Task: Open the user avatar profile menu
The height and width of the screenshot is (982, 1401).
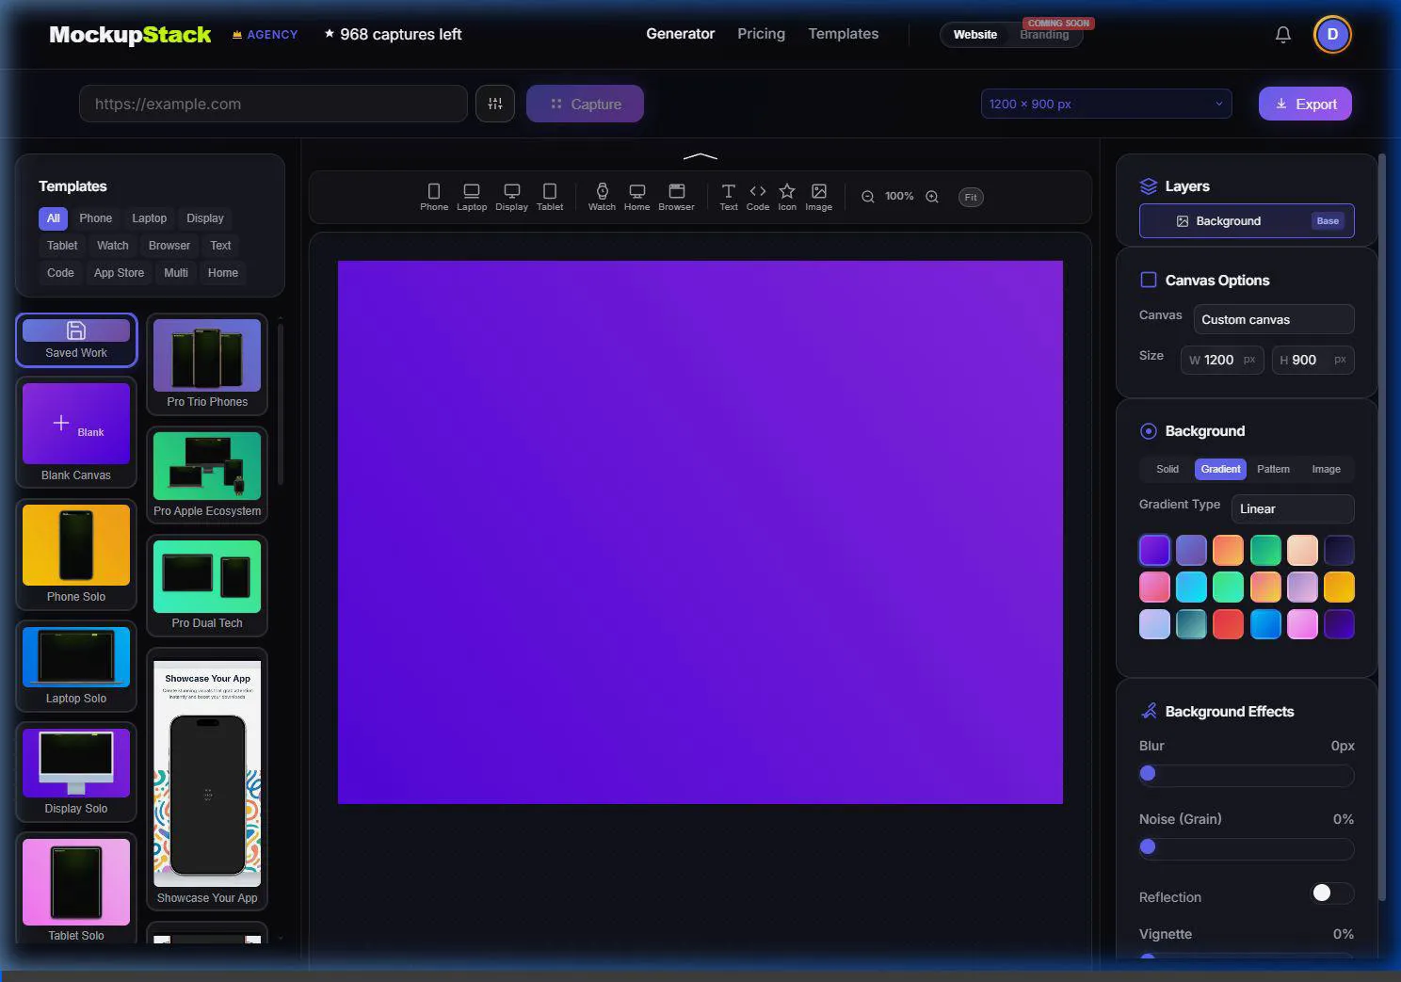Action: point(1332,35)
